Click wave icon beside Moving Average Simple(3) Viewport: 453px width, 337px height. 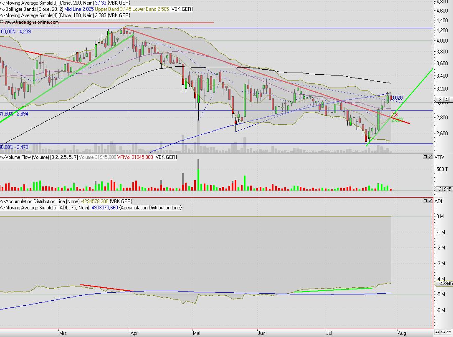pyautogui.click(x=3, y=3)
